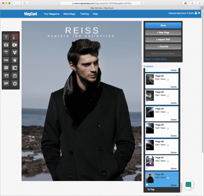Open the Your Magazine menu
204x196 pixels.
click(x=51, y=14)
